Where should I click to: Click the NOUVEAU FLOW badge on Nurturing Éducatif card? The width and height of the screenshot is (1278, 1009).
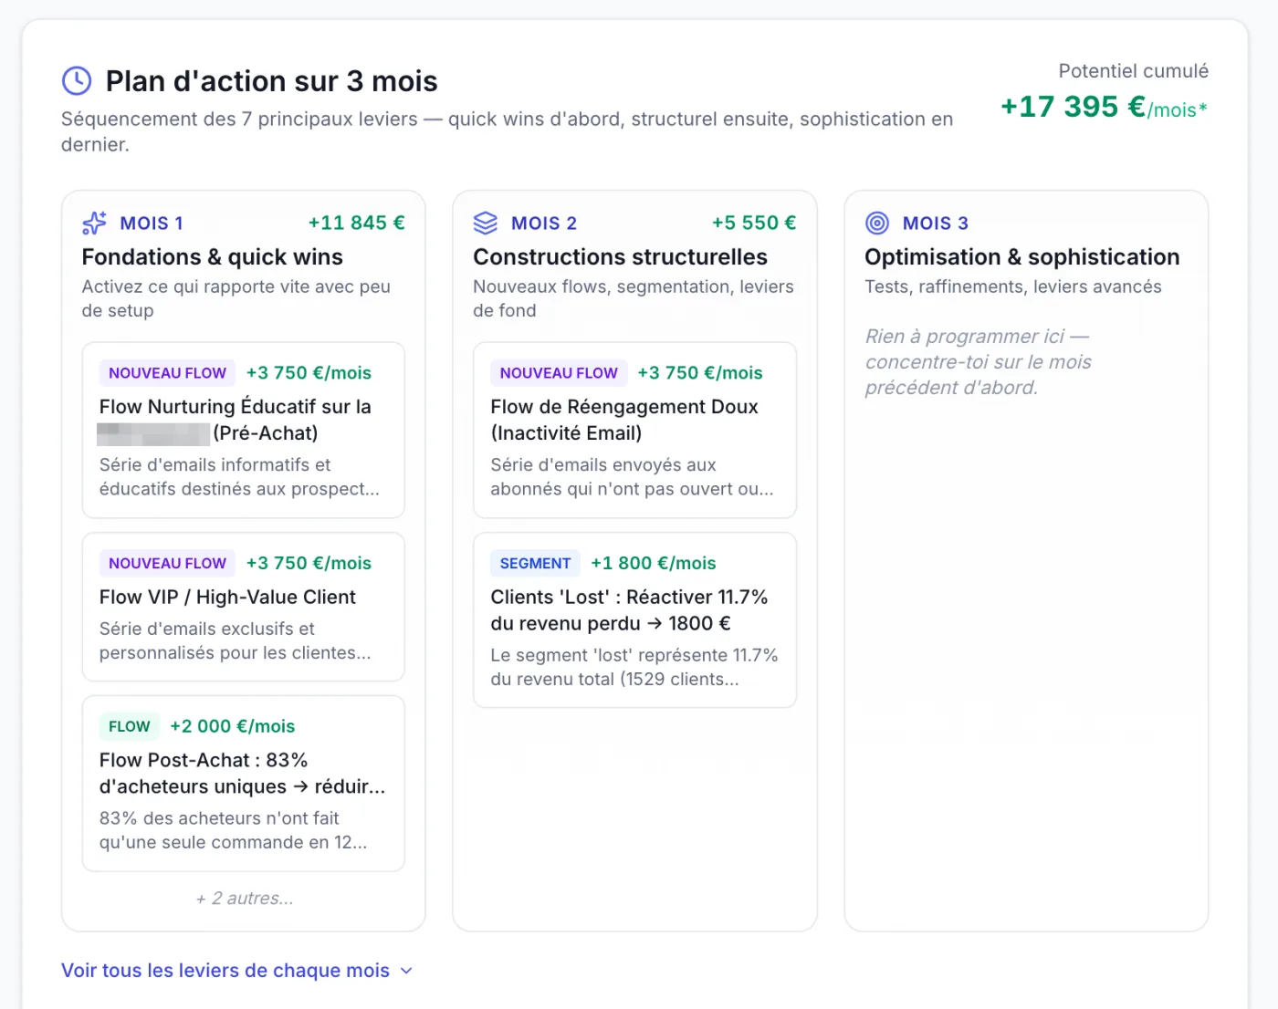click(x=167, y=373)
